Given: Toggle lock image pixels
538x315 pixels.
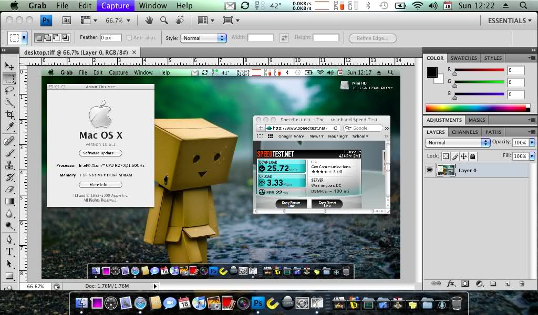Looking at the screenshot, I should click(x=454, y=156).
